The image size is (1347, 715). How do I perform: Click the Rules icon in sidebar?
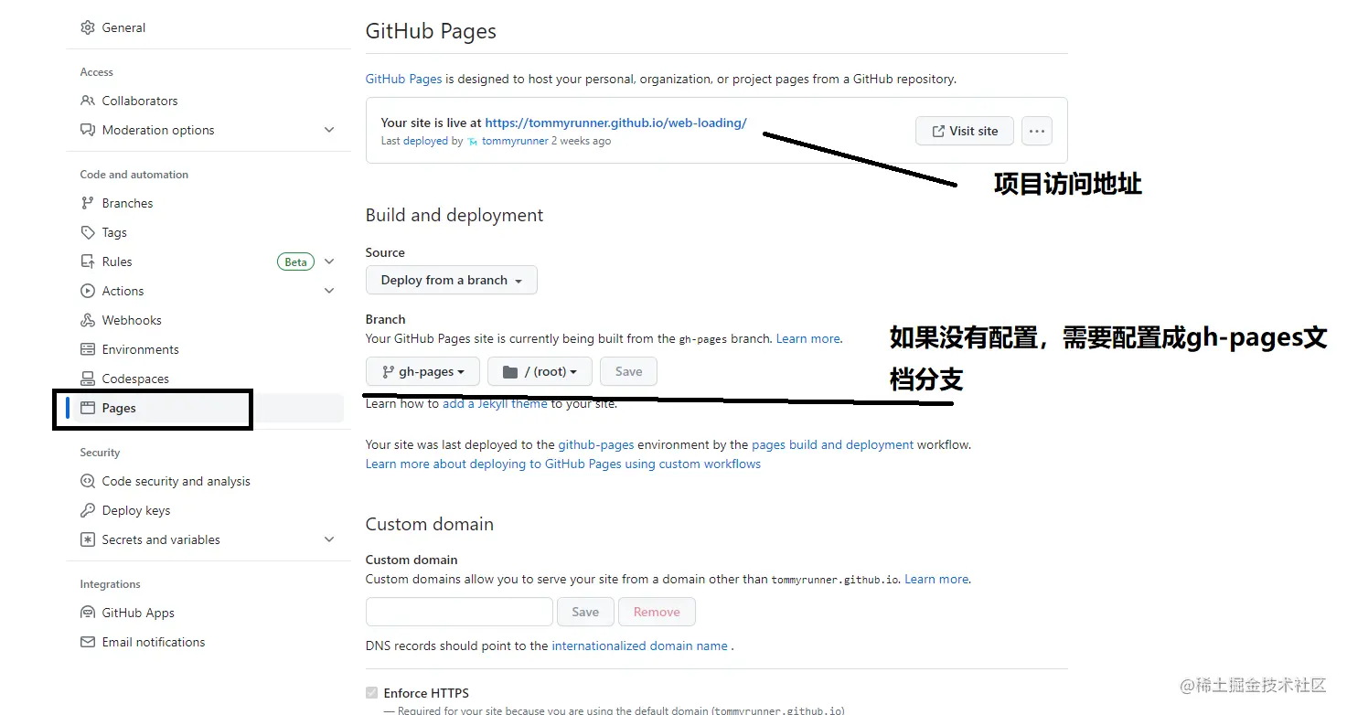coord(88,261)
